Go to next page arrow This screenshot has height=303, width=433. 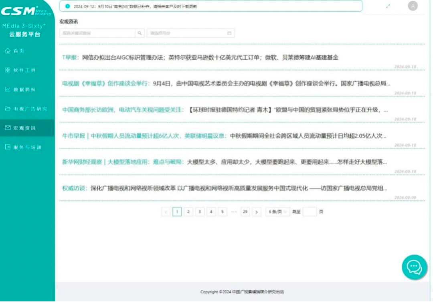click(x=257, y=212)
